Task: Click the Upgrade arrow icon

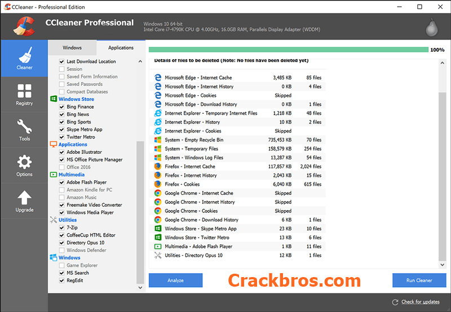Action: click(x=24, y=198)
